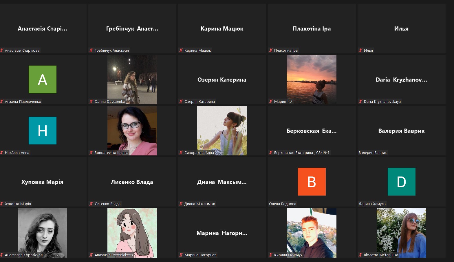
Task: Open Віолетта Метлицька's photo with white flowers
Action: click(401, 233)
